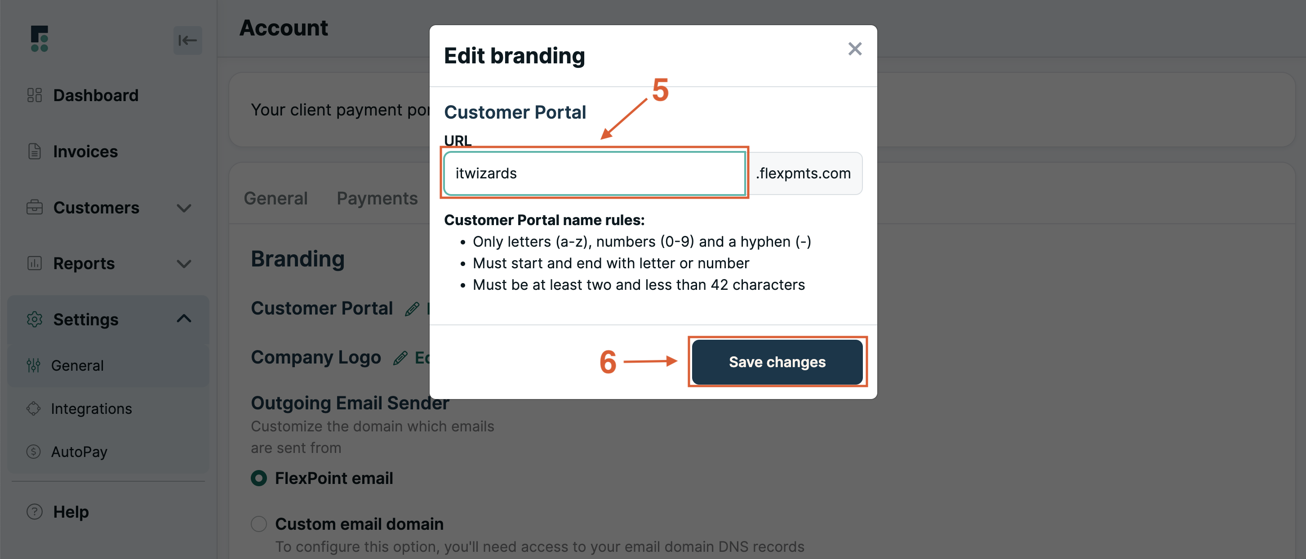Screen dimensions: 1306x559
Task: Open the General tab
Action: click(x=275, y=198)
